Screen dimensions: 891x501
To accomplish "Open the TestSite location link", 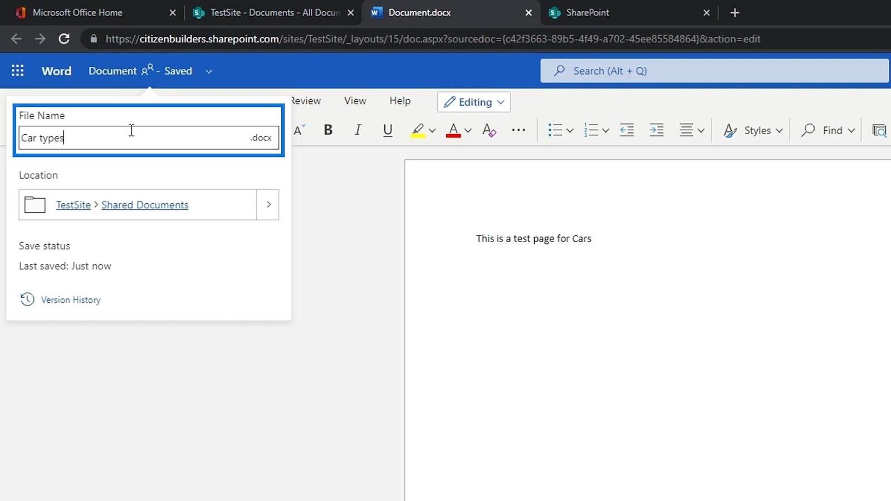I will click(x=73, y=205).
